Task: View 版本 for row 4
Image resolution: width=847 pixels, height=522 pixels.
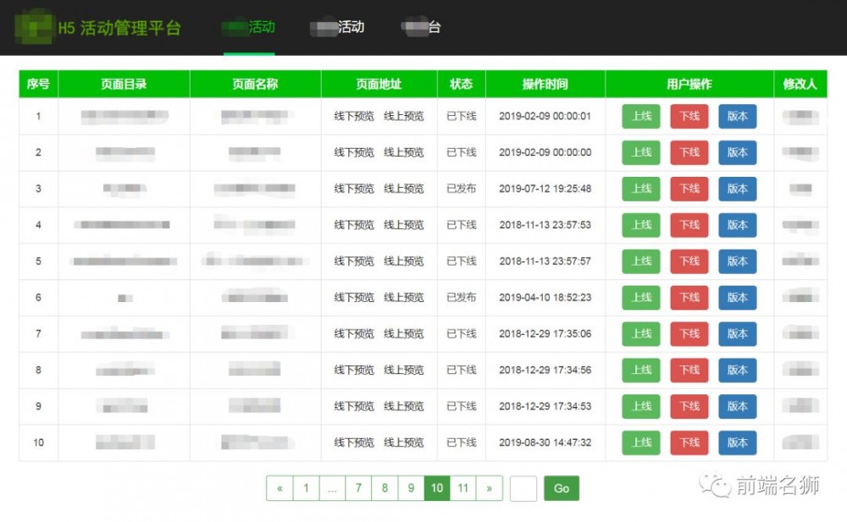Action: [x=738, y=224]
